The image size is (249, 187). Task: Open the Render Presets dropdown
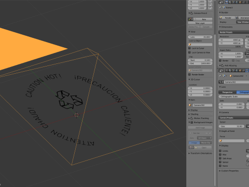pos(234,32)
